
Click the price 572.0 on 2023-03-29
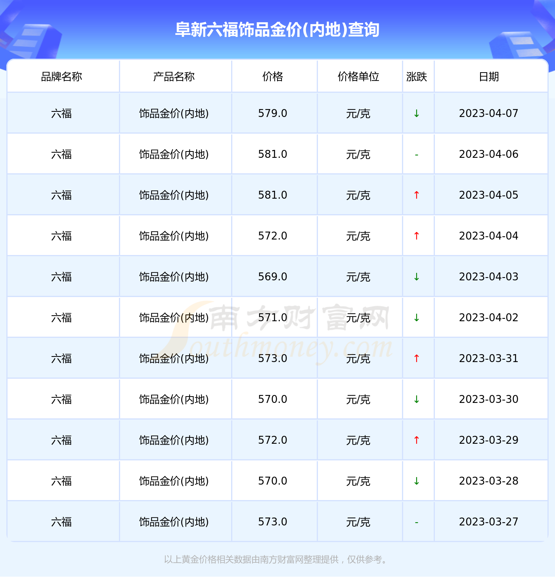point(273,440)
